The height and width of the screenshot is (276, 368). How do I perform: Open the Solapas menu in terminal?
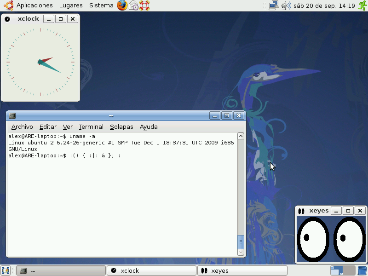click(x=121, y=126)
